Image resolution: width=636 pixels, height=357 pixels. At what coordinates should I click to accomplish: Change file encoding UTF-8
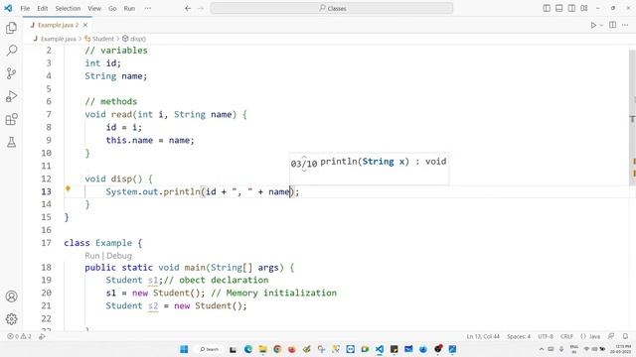click(x=546, y=336)
